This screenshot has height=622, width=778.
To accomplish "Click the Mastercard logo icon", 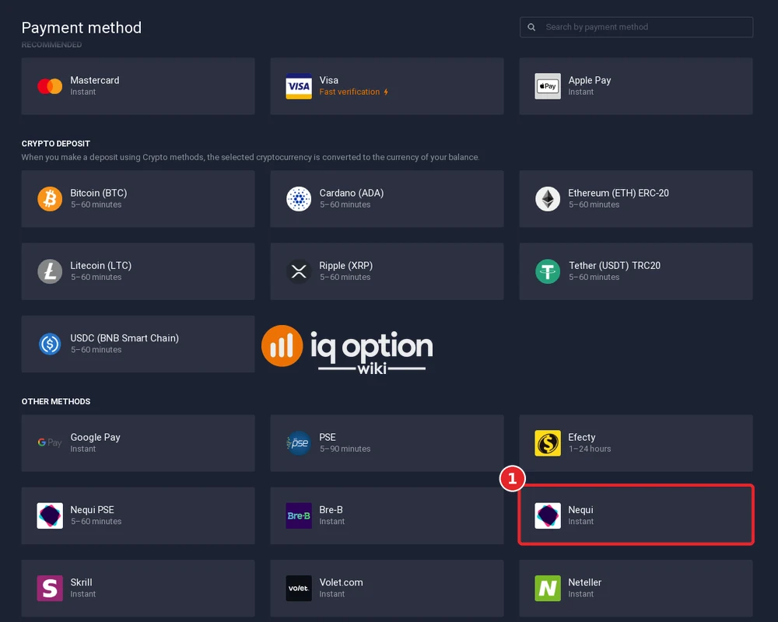I will pyautogui.click(x=50, y=86).
